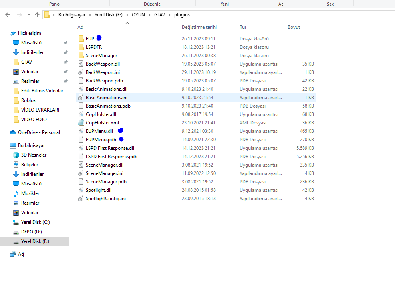Expand chevron after 'Bu bilgisayar' breadcrumb
The height and width of the screenshot is (281, 395).
tap(90, 15)
